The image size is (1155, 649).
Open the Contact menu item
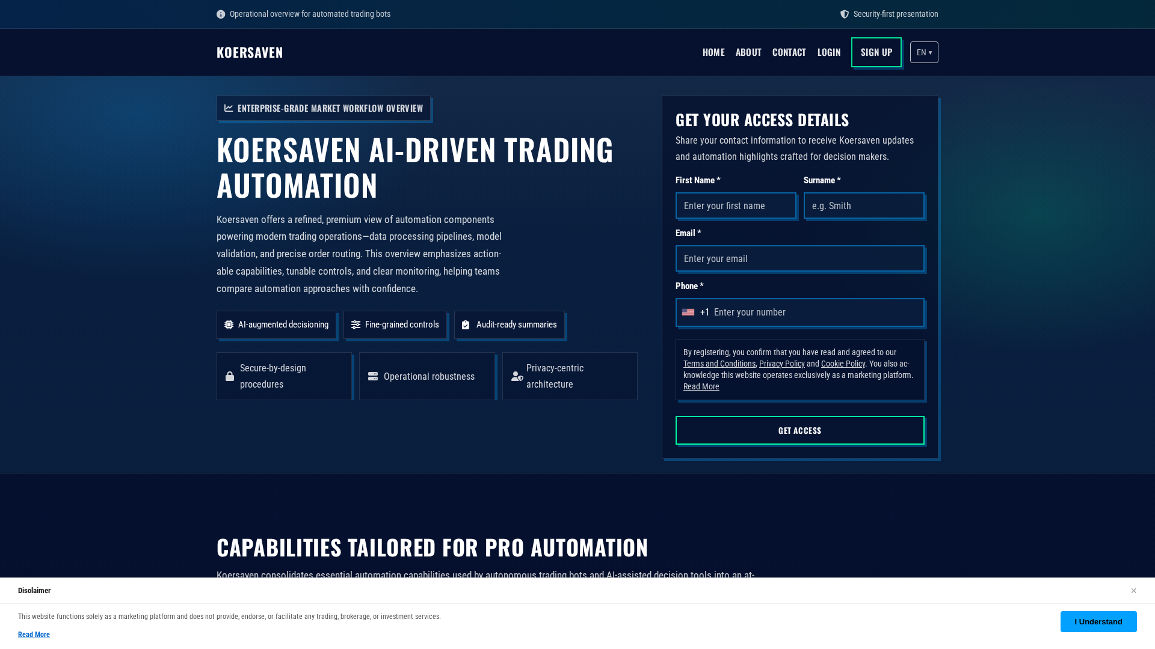tap(789, 52)
